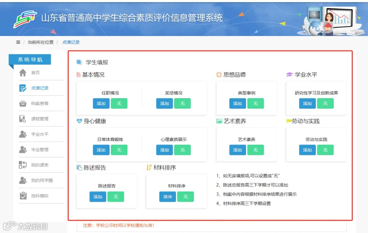
Task: Set 奖惩情况 to 无
Action: coord(182,103)
